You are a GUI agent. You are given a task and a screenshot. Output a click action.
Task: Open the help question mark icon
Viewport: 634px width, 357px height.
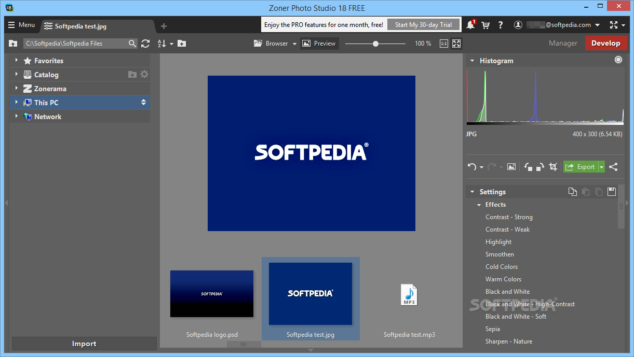tap(501, 25)
